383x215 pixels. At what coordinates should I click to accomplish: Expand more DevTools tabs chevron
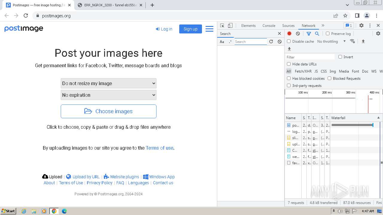323,26
